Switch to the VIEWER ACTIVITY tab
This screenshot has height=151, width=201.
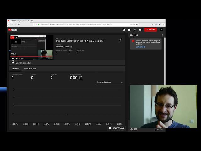point(30,69)
